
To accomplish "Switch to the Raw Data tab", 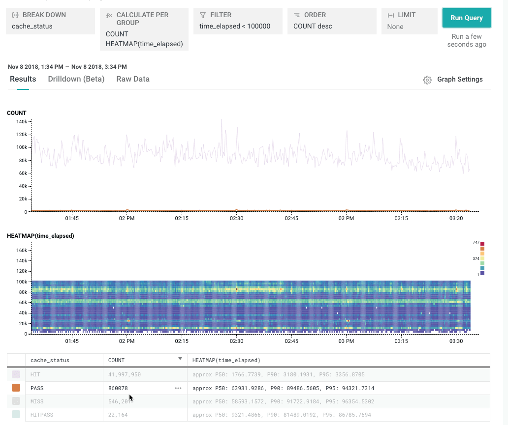I will point(133,79).
